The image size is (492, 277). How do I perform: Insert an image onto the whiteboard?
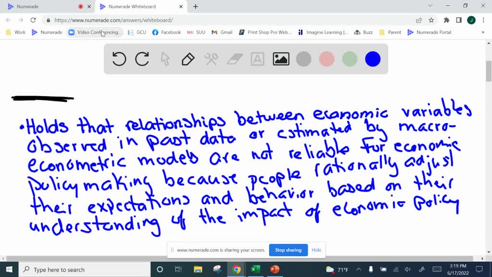coord(281,59)
